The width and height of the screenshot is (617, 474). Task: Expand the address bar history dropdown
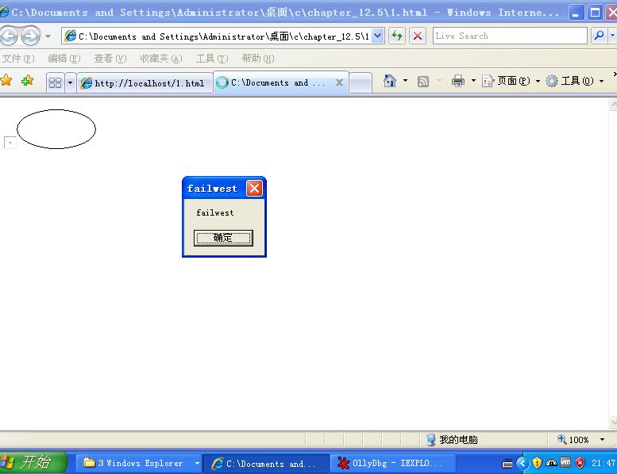pyautogui.click(x=378, y=36)
